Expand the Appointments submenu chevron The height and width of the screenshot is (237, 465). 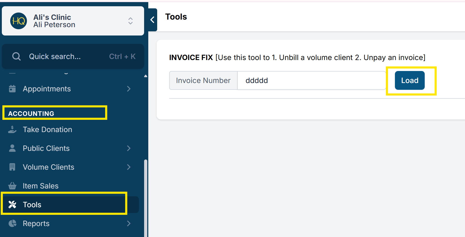coord(129,89)
